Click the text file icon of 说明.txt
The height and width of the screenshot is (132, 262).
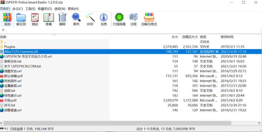point(2,91)
